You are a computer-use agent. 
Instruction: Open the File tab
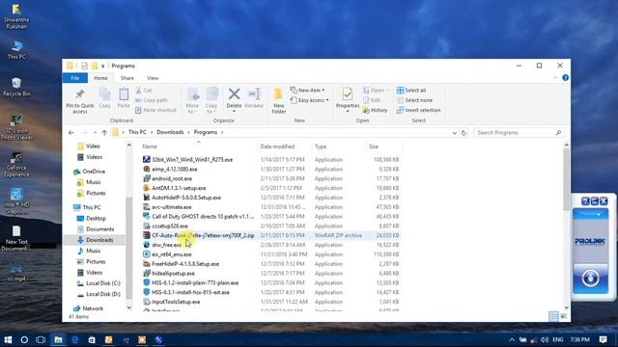75,78
